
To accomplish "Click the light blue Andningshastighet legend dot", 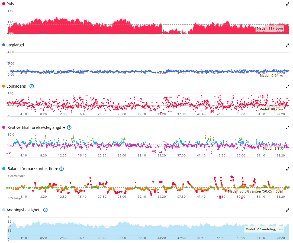I will click(x=4, y=210).
